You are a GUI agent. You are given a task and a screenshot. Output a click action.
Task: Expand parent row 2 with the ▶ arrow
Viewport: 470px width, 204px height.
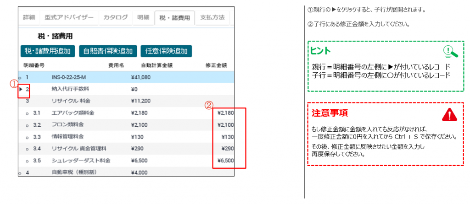click(21, 89)
